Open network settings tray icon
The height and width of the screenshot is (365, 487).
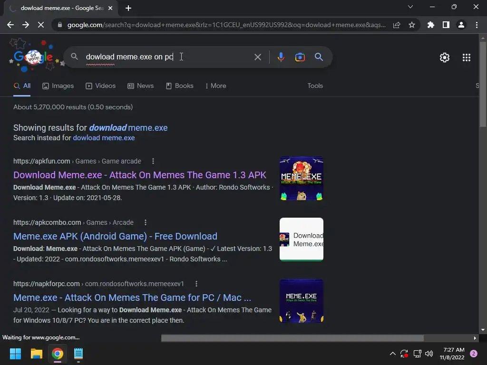coord(417,354)
